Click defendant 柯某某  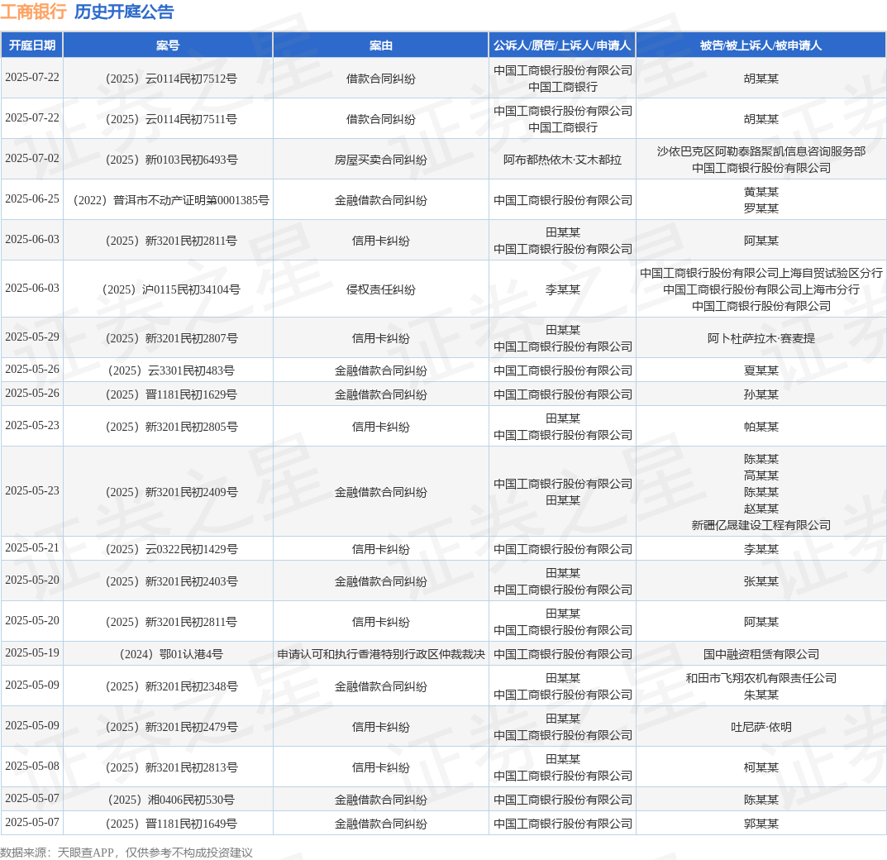coord(761,767)
